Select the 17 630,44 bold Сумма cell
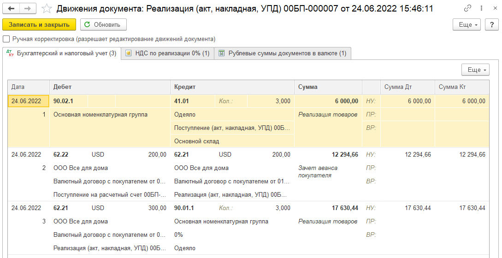This screenshot has width=502, height=258. pos(328,208)
